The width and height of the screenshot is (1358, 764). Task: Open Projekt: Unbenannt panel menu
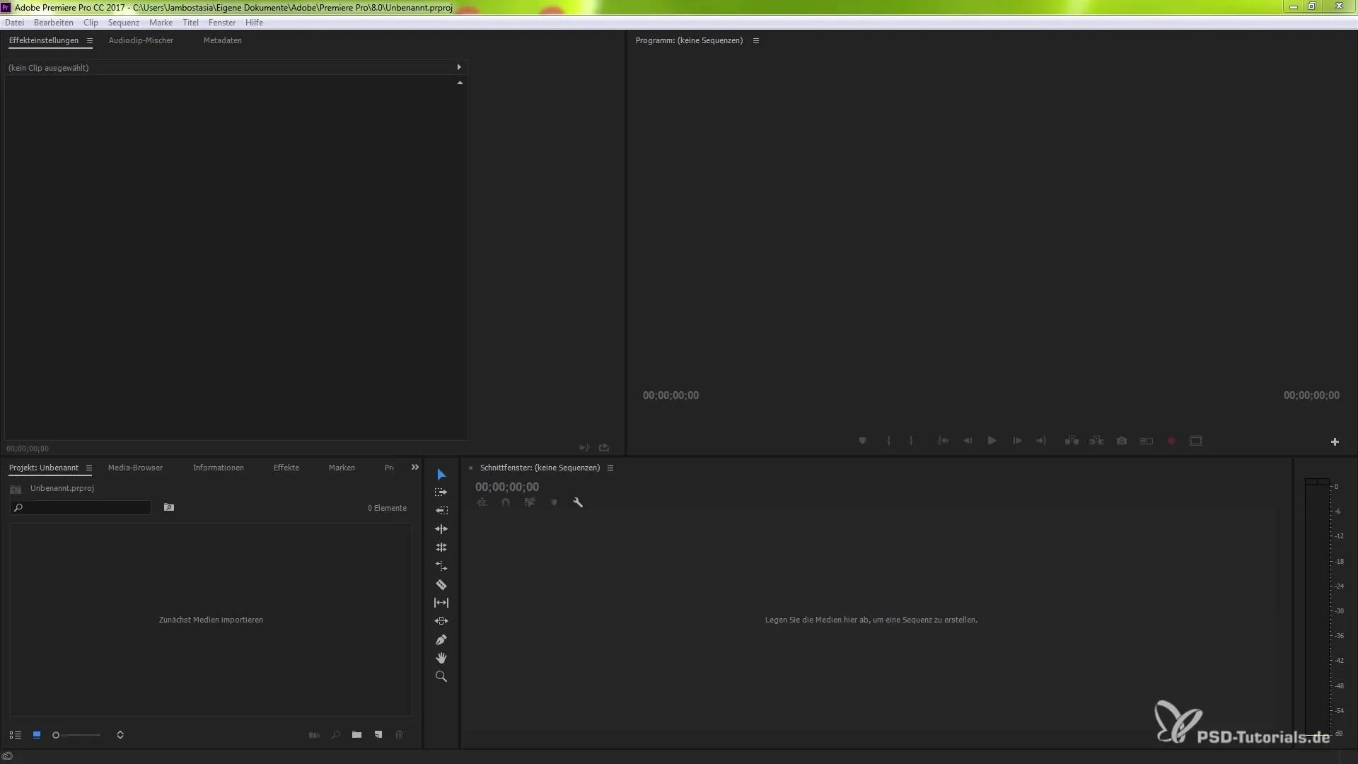89,468
